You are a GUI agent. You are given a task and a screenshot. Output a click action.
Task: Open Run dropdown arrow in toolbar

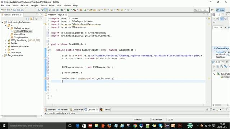pos(71,10)
